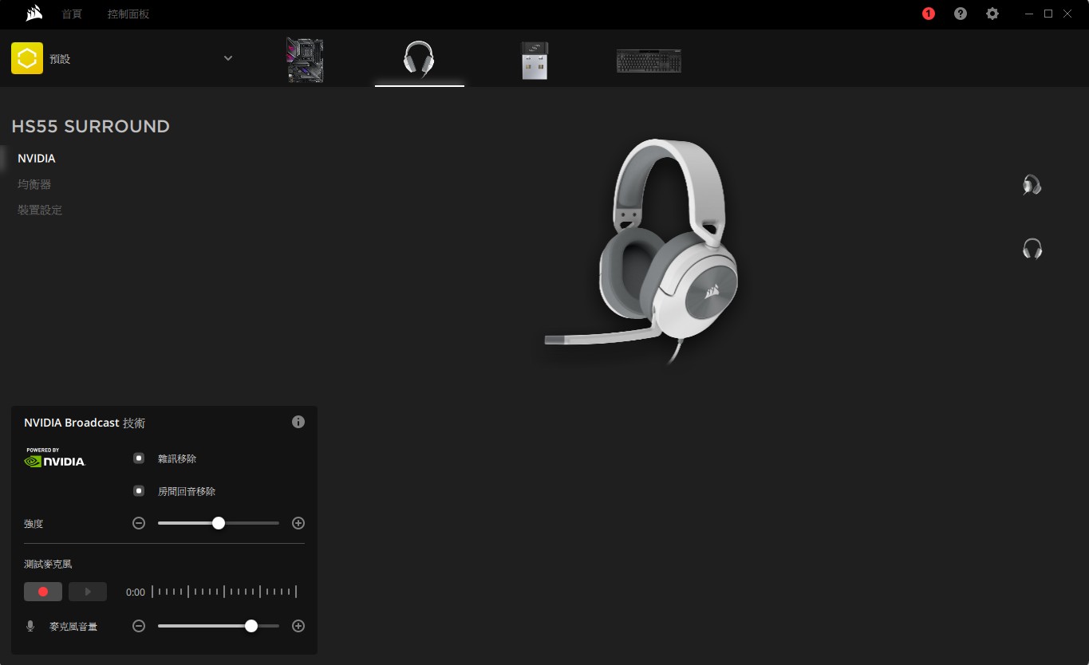This screenshot has height=665, width=1089.
Task: Open the notifications alert badge
Action: tap(929, 14)
